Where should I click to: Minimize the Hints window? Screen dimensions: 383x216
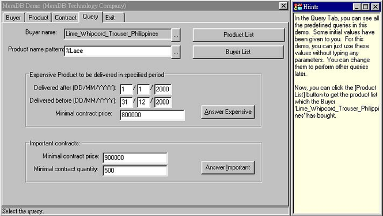point(357,7)
